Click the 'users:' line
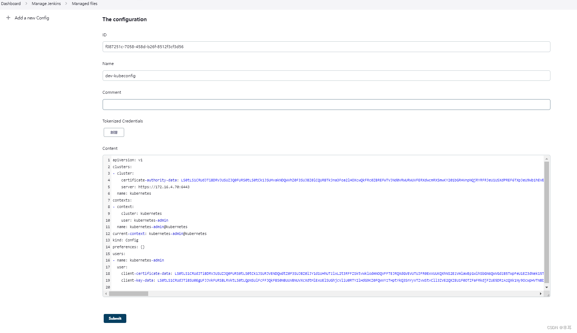Viewport: 577px width, 333px height. click(x=119, y=254)
